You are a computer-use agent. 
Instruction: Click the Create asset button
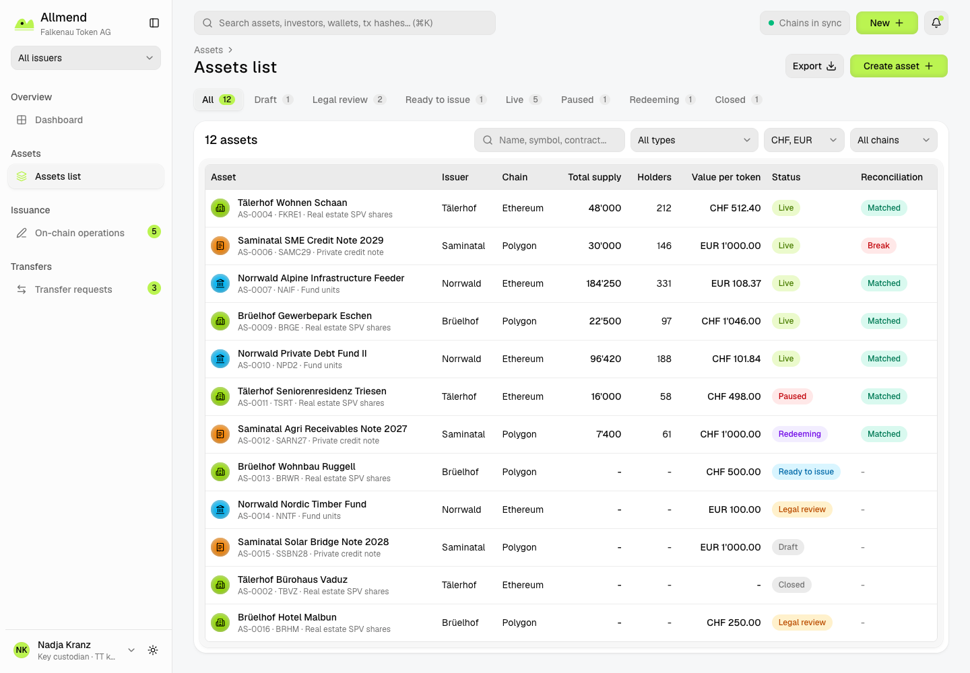[x=899, y=66]
